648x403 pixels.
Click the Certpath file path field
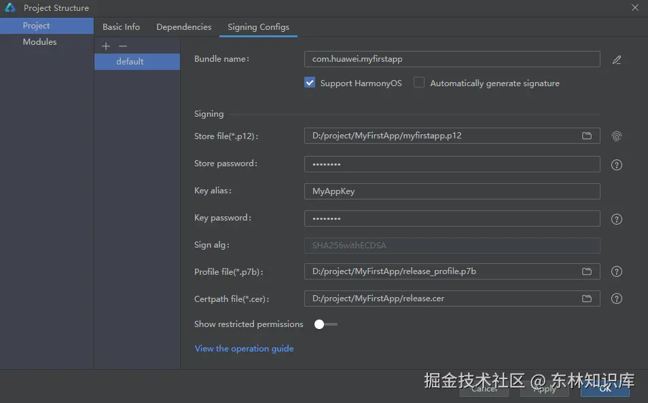[452, 299]
